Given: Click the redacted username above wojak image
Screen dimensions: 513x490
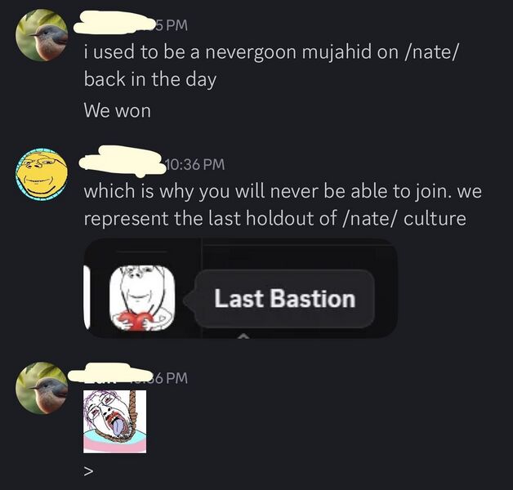Looking at the screenshot, I should point(109,373).
